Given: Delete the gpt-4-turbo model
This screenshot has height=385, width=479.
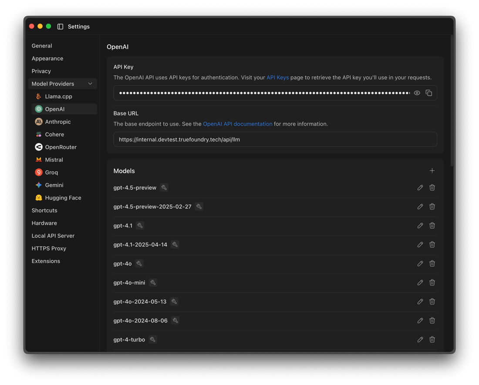Looking at the screenshot, I should pos(432,339).
